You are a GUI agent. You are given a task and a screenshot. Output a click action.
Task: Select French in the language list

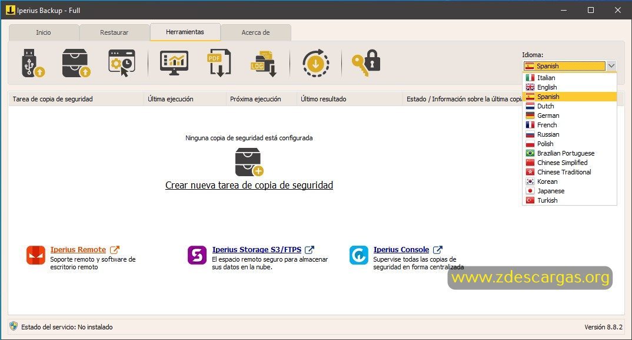point(570,125)
